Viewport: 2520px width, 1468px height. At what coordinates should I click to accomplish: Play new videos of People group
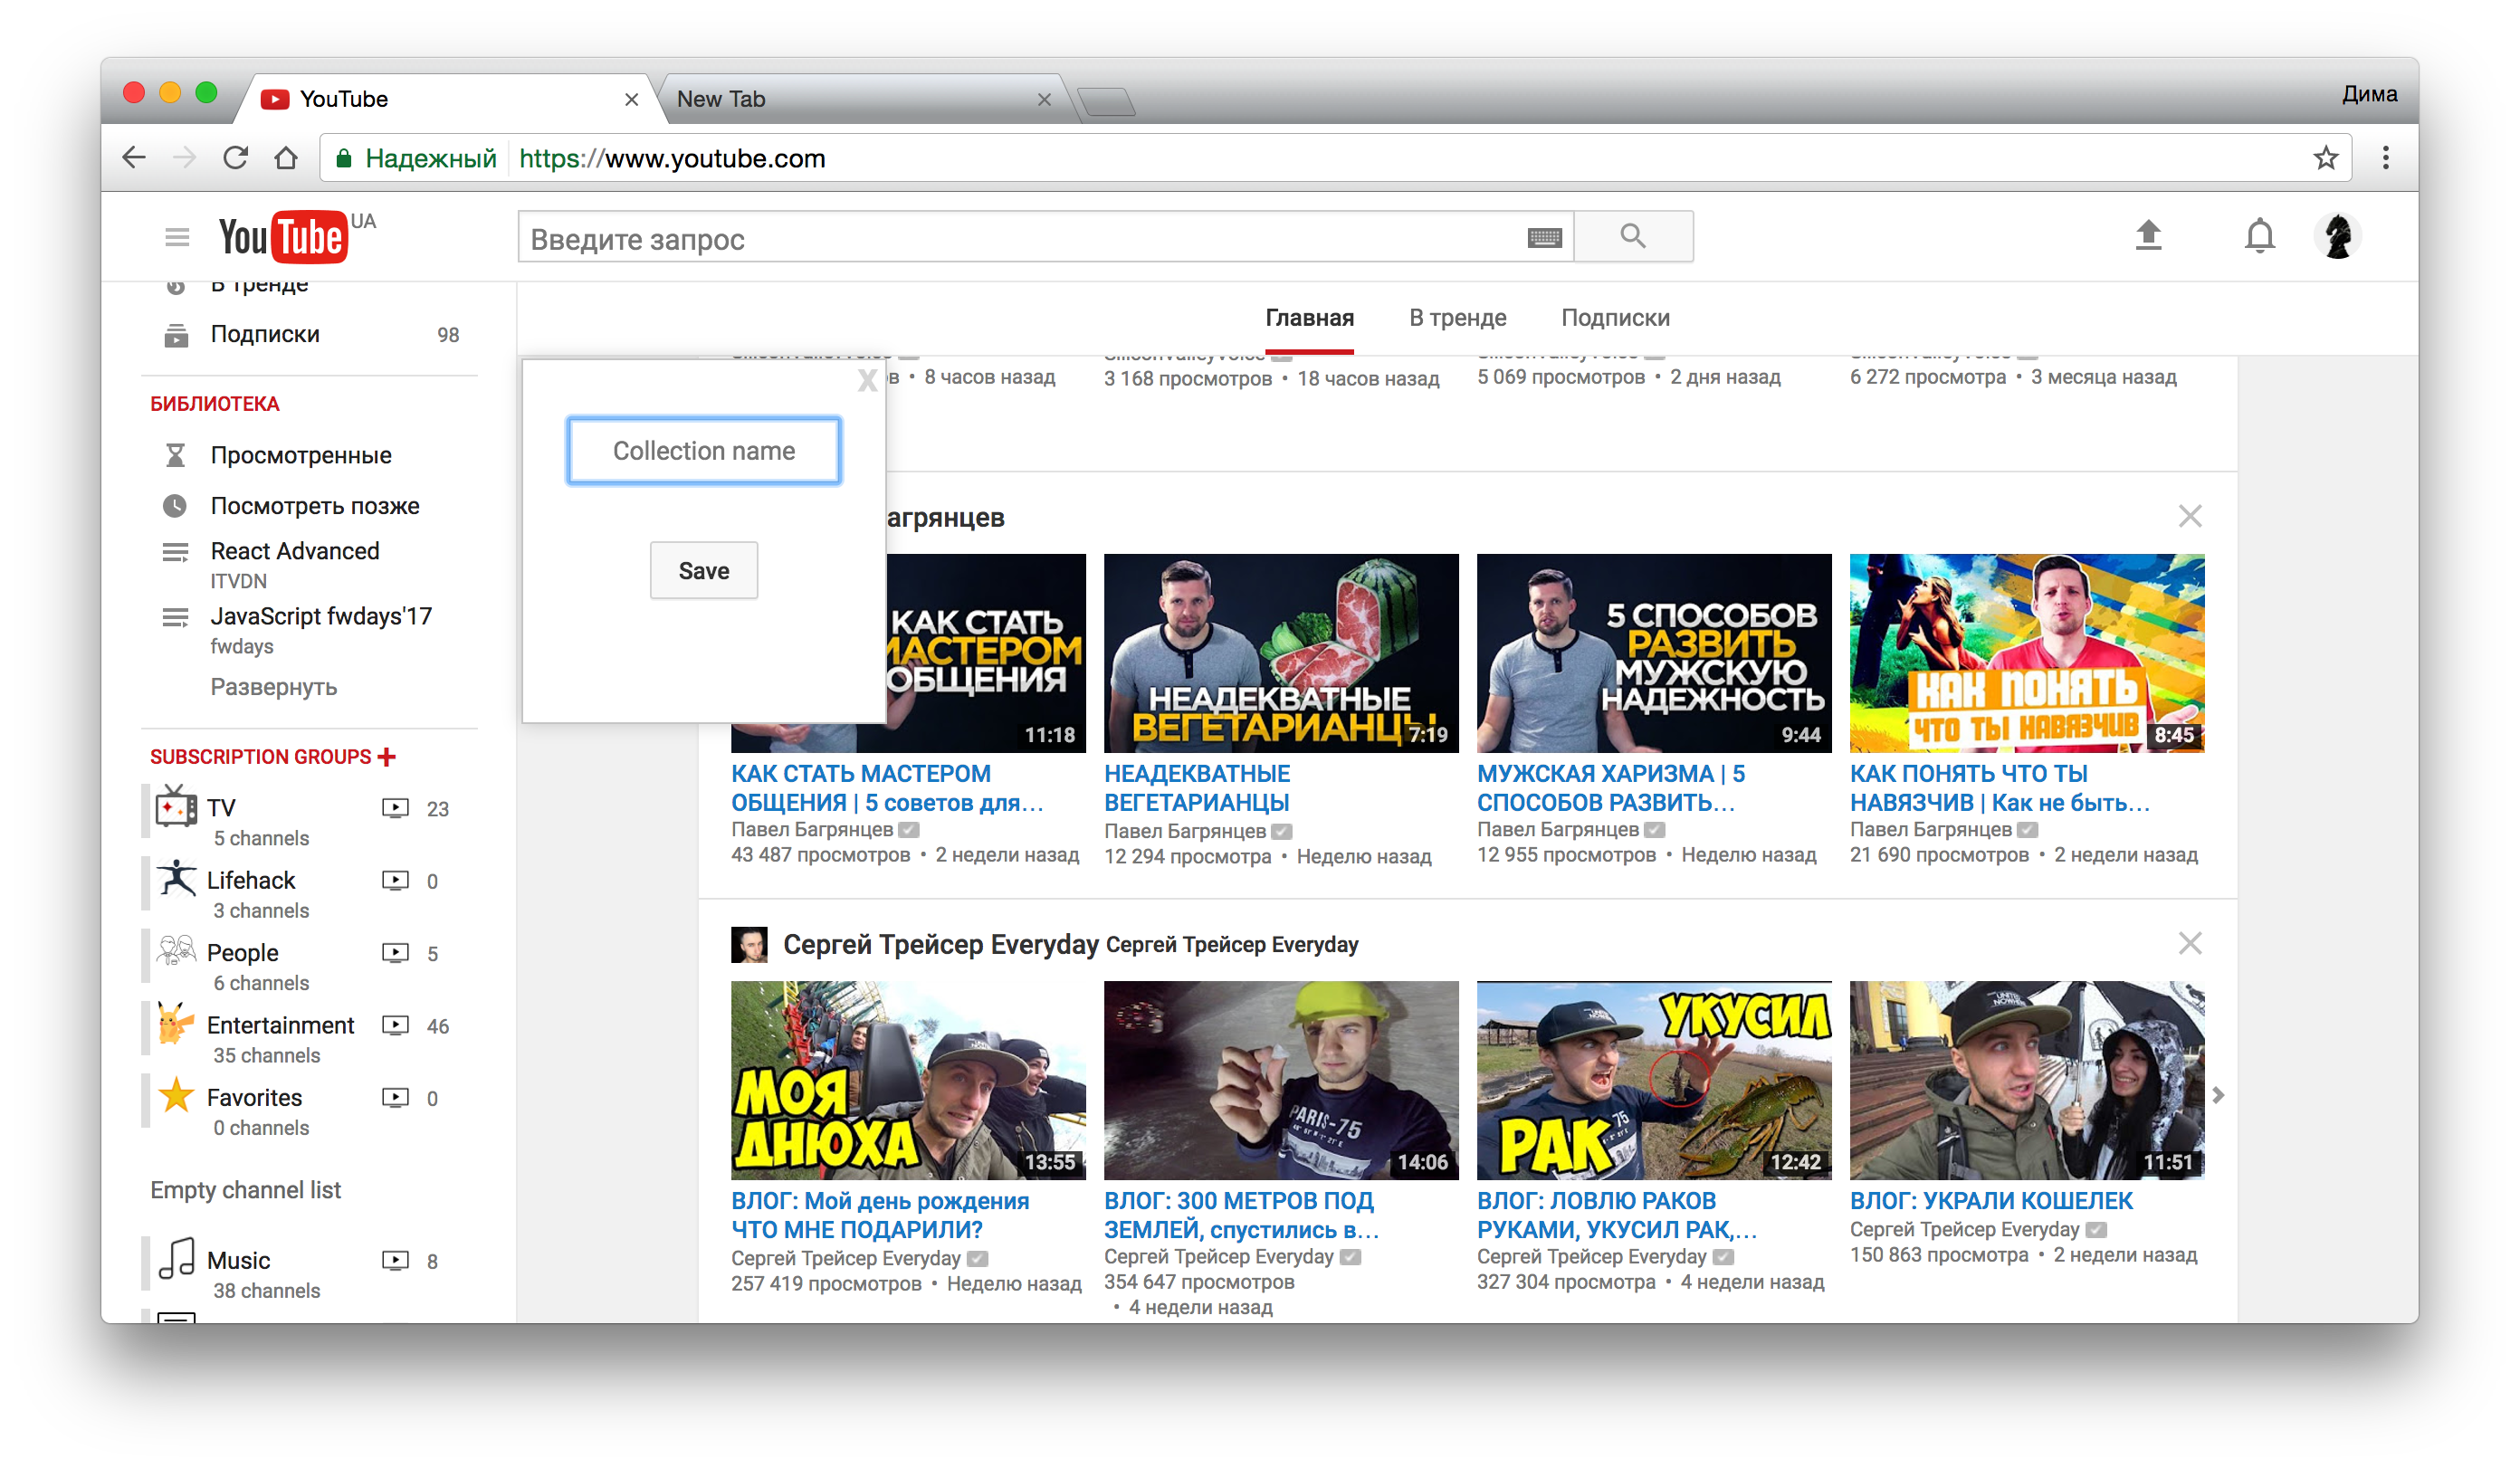396,953
